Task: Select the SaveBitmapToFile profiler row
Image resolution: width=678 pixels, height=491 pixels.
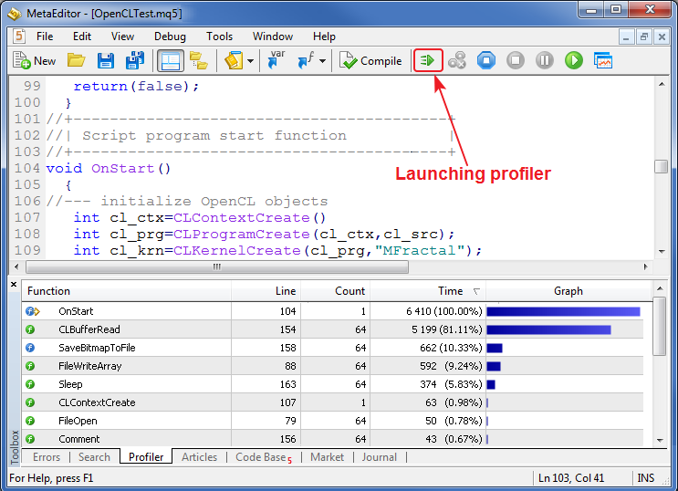Action: pos(332,348)
